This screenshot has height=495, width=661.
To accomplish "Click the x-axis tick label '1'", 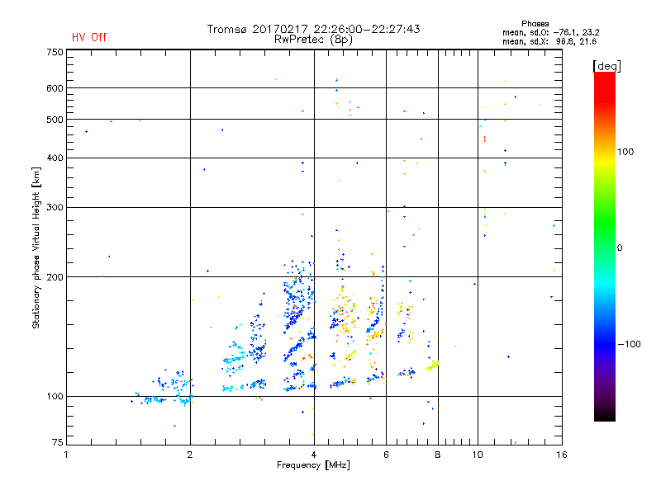I will coord(66,455).
